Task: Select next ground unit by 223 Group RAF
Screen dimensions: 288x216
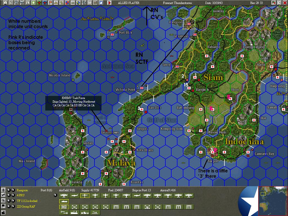Action: [13, 206]
